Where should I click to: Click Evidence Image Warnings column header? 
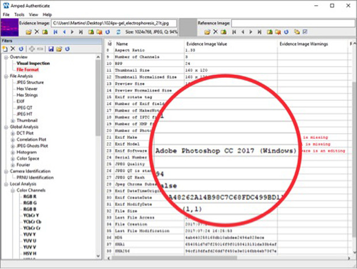(x=303, y=44)
